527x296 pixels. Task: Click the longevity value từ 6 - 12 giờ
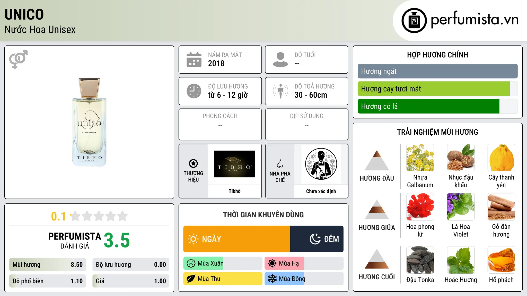point(228,95)
